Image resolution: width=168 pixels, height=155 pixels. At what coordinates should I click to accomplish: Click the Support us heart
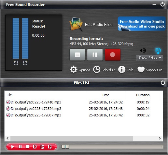pyautogui.click(x=141, y=69)
